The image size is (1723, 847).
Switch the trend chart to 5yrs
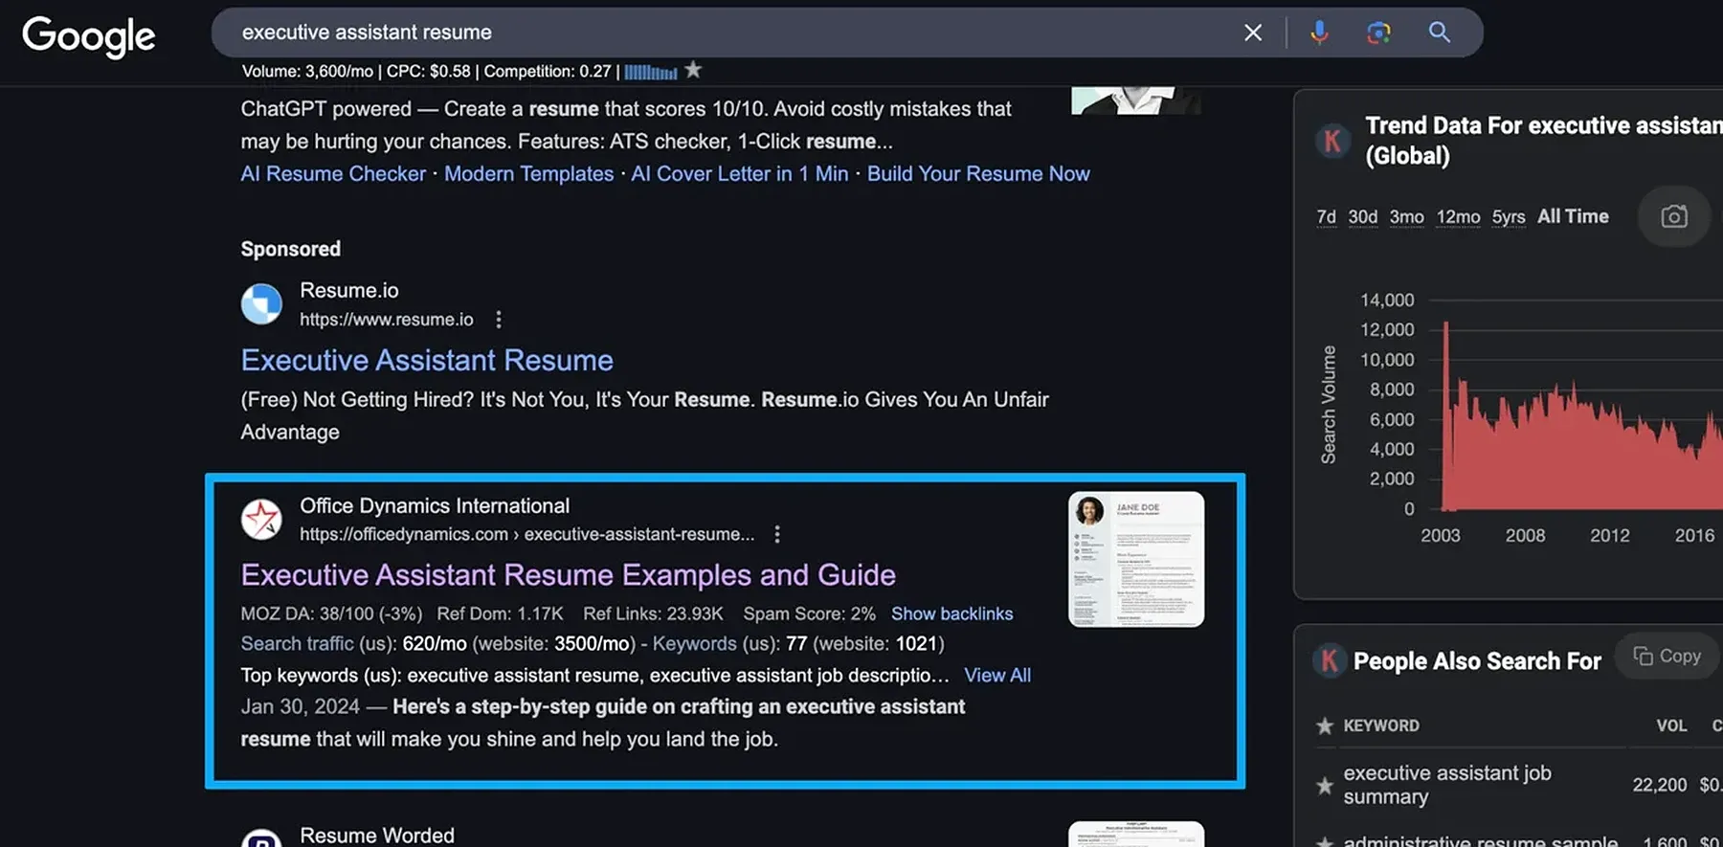pos(1509,217)
